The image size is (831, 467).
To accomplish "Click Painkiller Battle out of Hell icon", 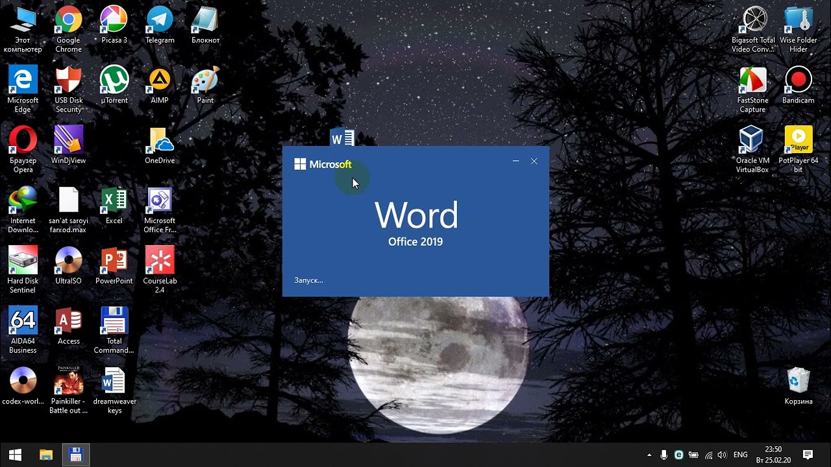I will coord(68,392).
